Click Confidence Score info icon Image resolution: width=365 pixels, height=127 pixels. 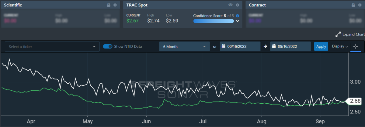[x=237, y=15]
